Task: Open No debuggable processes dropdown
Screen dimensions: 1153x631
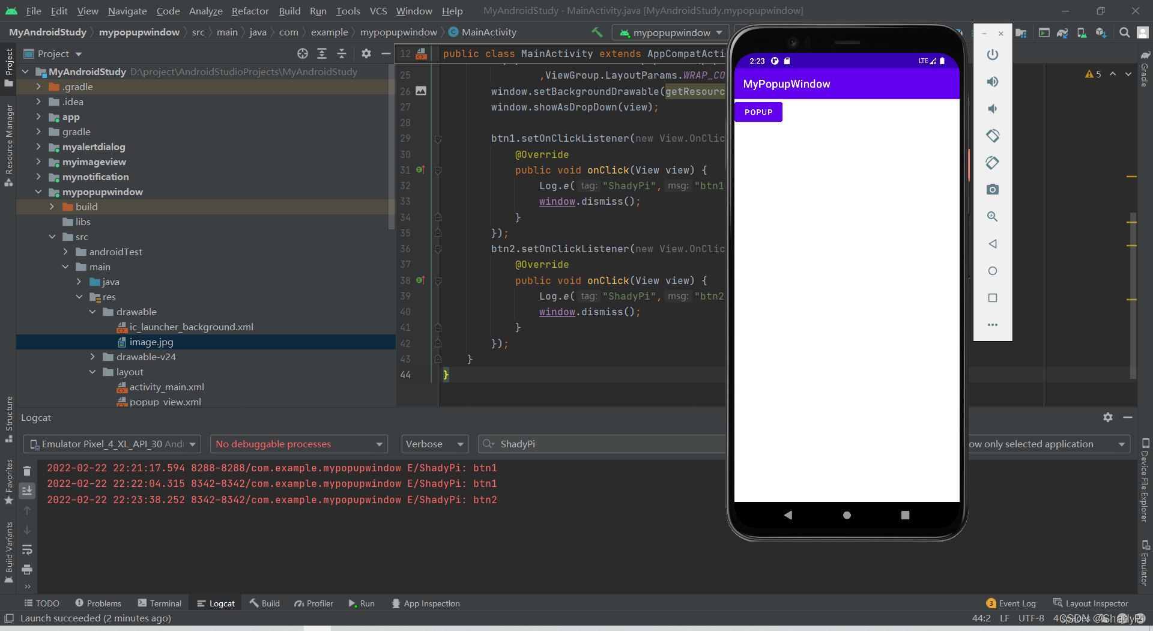Action: point(299,444)
